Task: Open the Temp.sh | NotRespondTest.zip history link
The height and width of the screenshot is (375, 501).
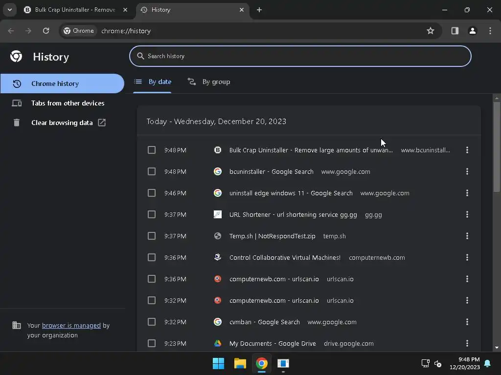Action: [272, 236]
